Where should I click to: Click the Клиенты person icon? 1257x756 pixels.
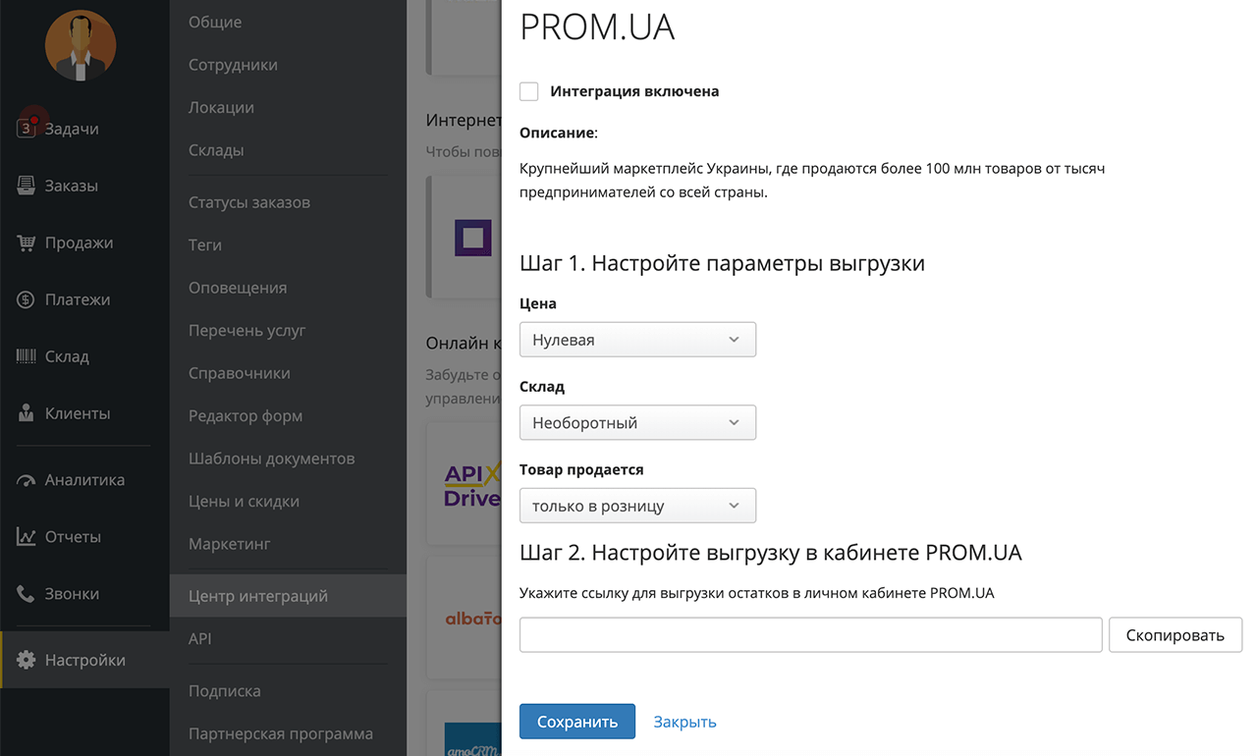click(x=26, y=413)
